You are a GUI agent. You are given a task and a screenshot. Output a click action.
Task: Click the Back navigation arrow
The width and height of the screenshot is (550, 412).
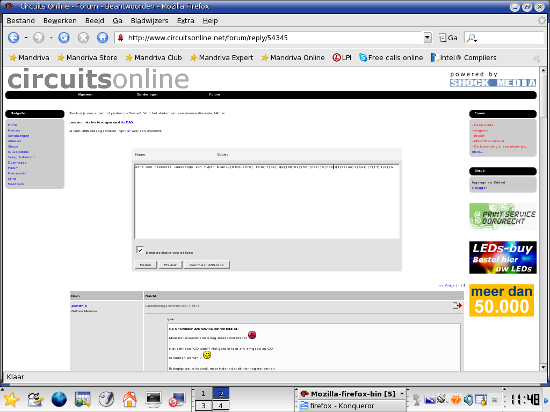pyautogui.click(x=13, y=38)
